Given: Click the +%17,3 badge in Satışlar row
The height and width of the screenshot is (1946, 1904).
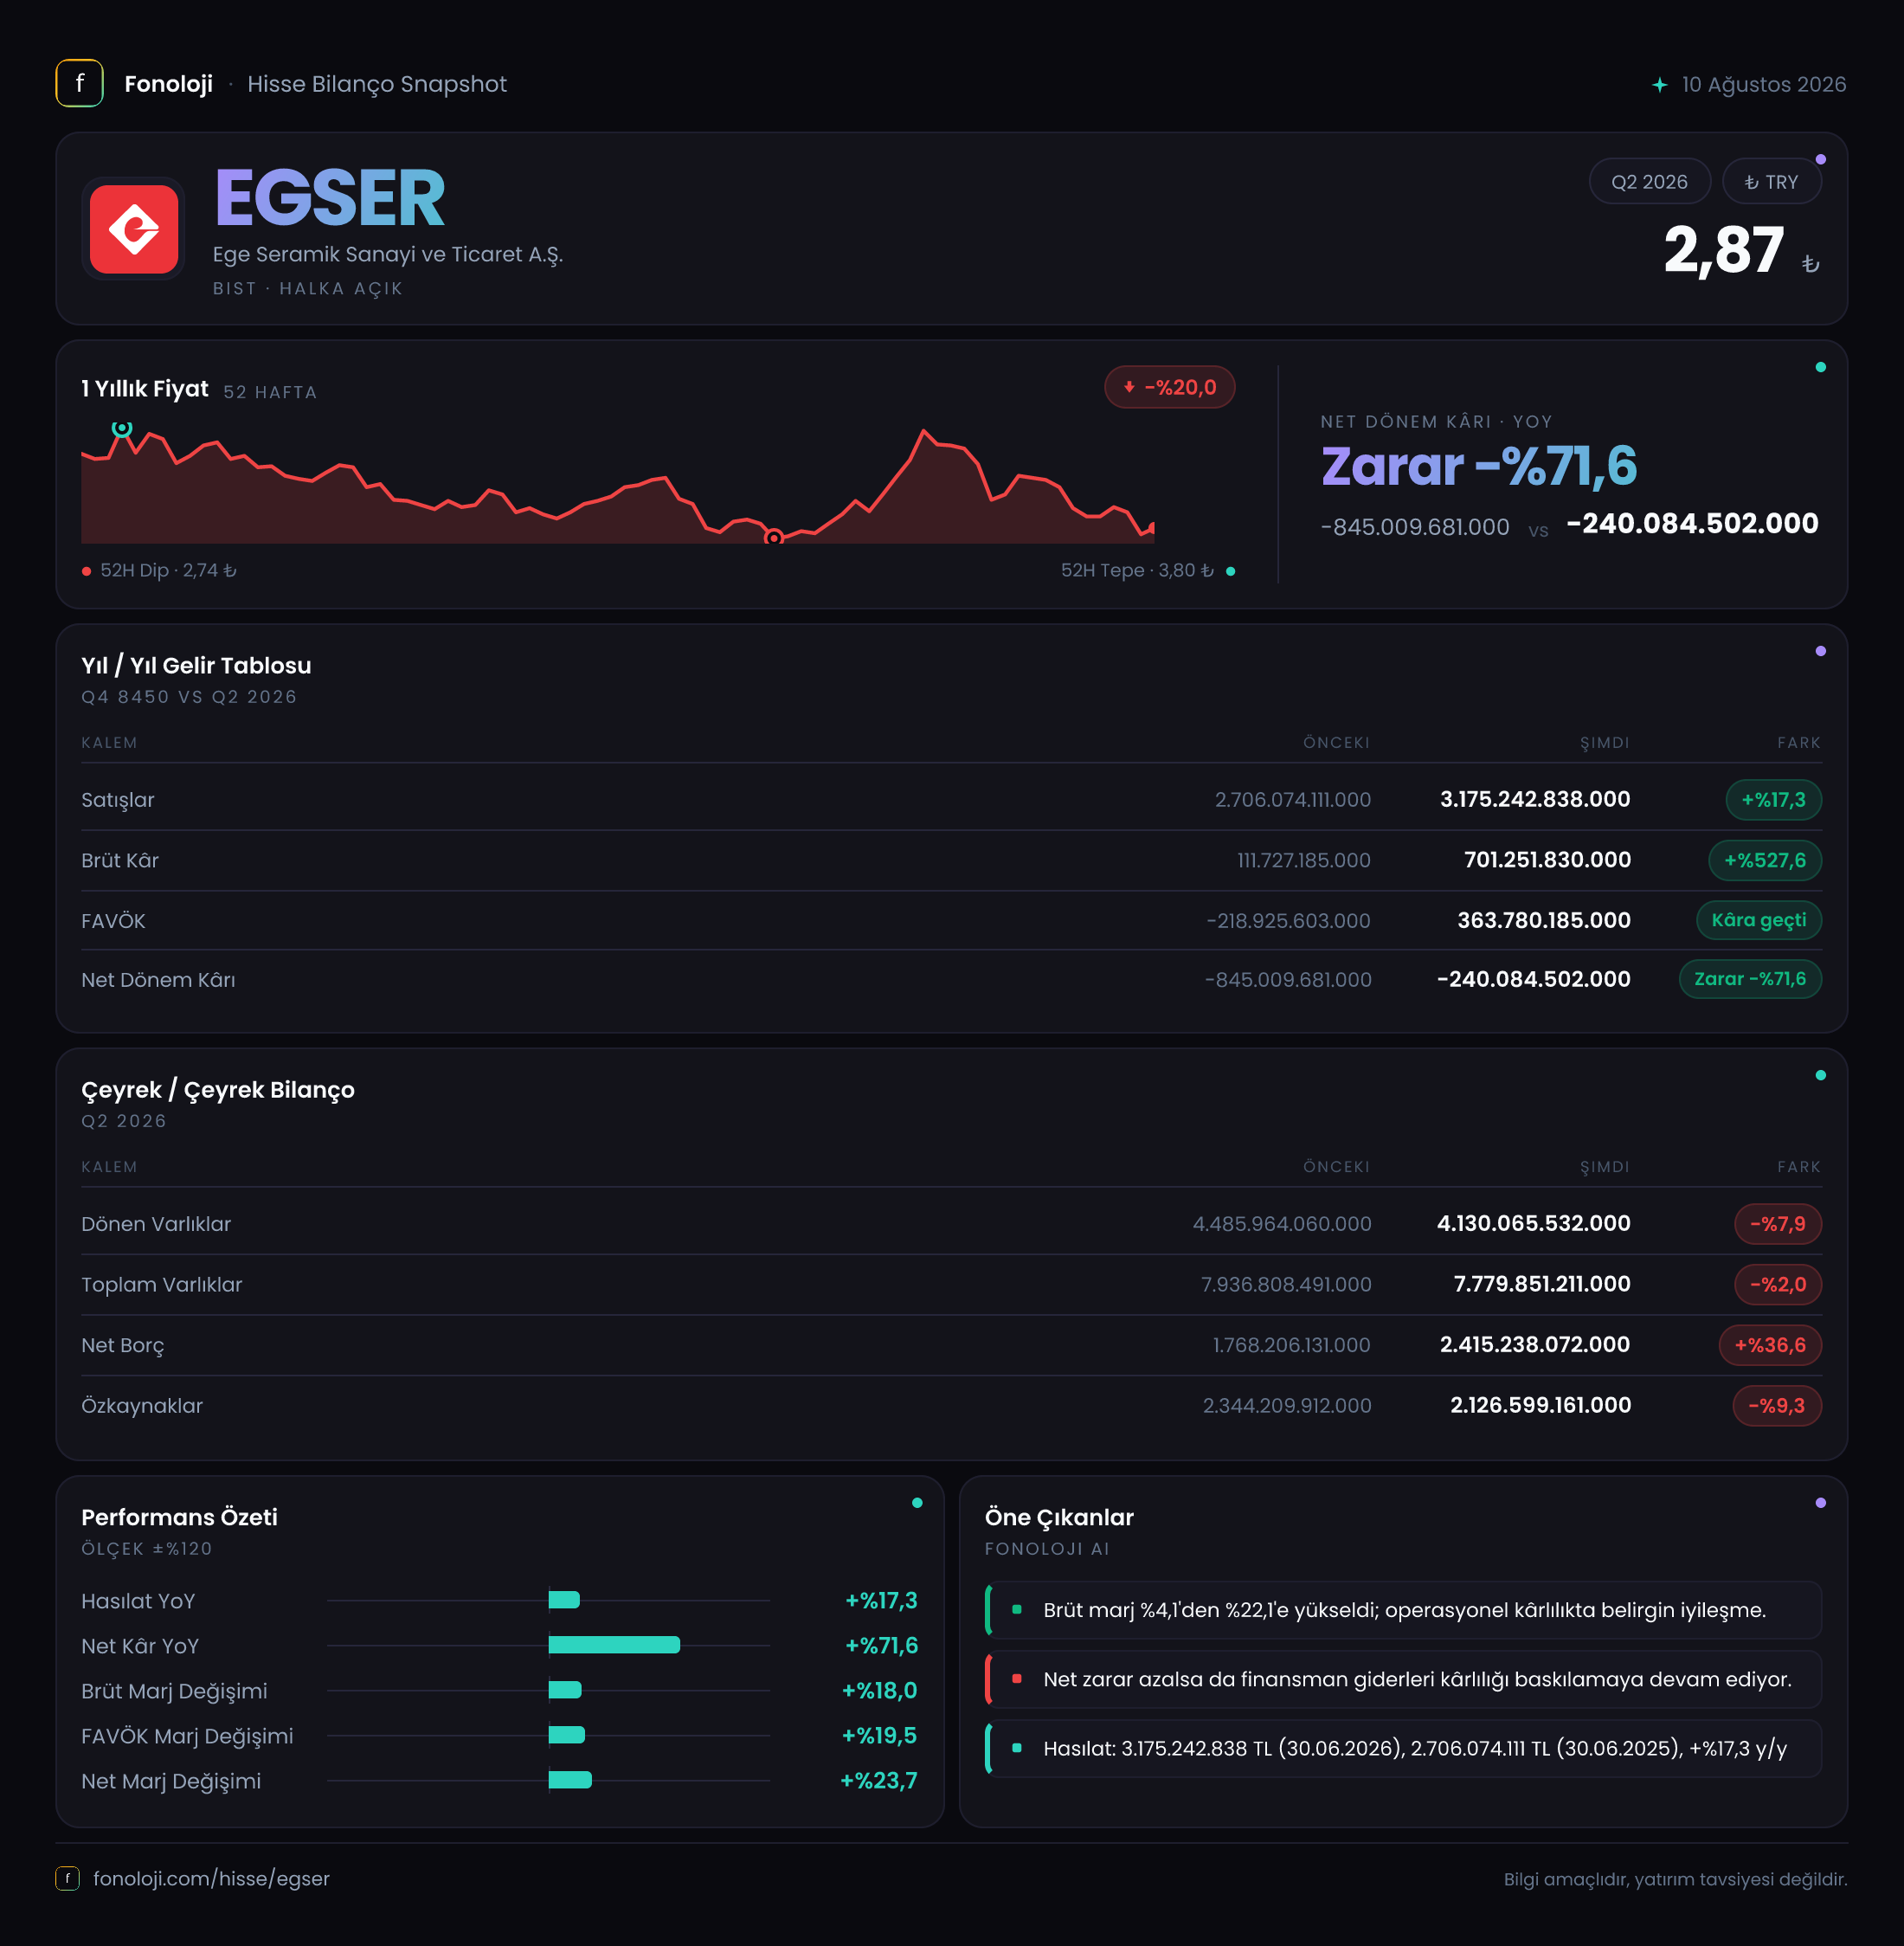Looking at the screenshot, I should pos(1773,799).
